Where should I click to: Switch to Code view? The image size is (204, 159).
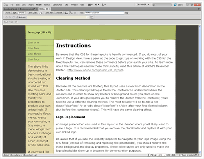(x=8, y=13)
